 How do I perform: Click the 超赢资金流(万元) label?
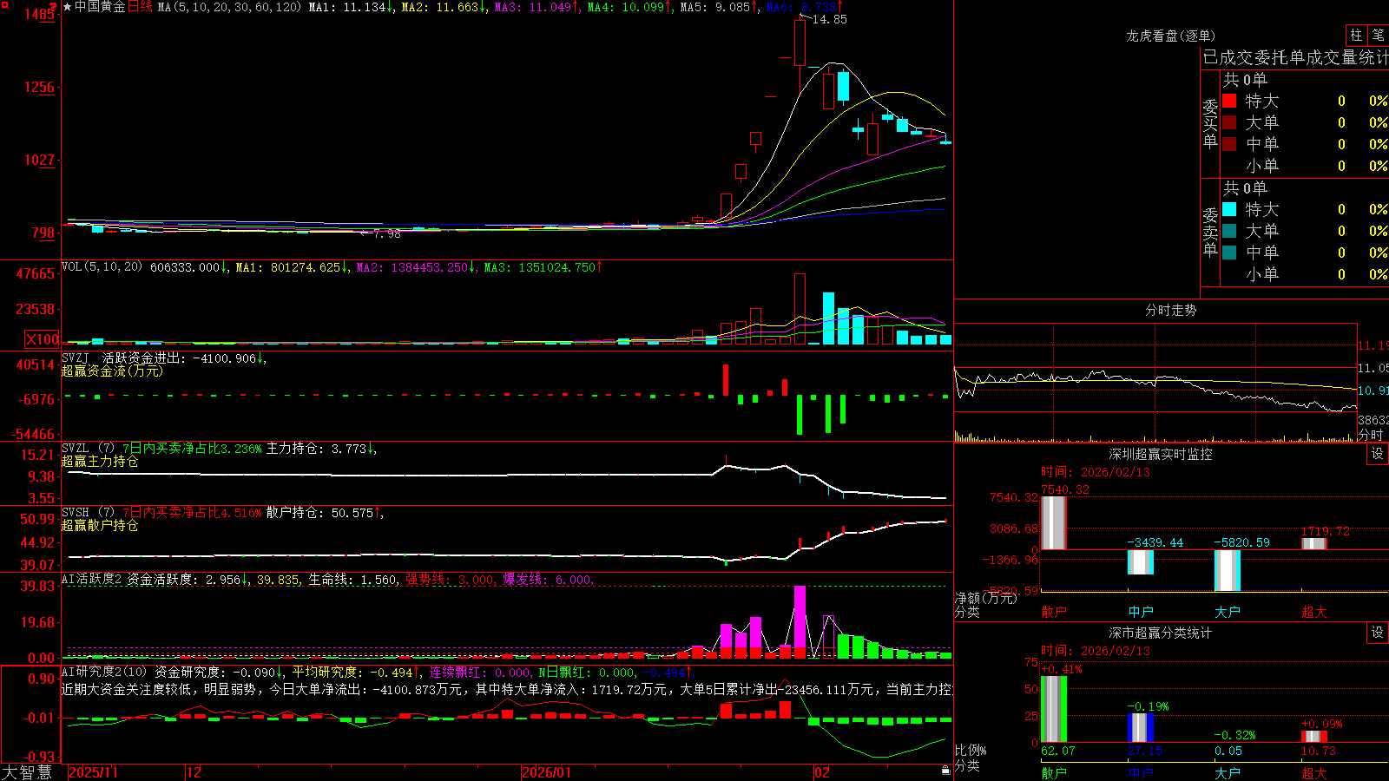(x=112, y=371)
